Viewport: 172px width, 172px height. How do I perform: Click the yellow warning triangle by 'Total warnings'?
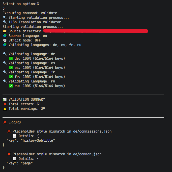coord(5,109)
